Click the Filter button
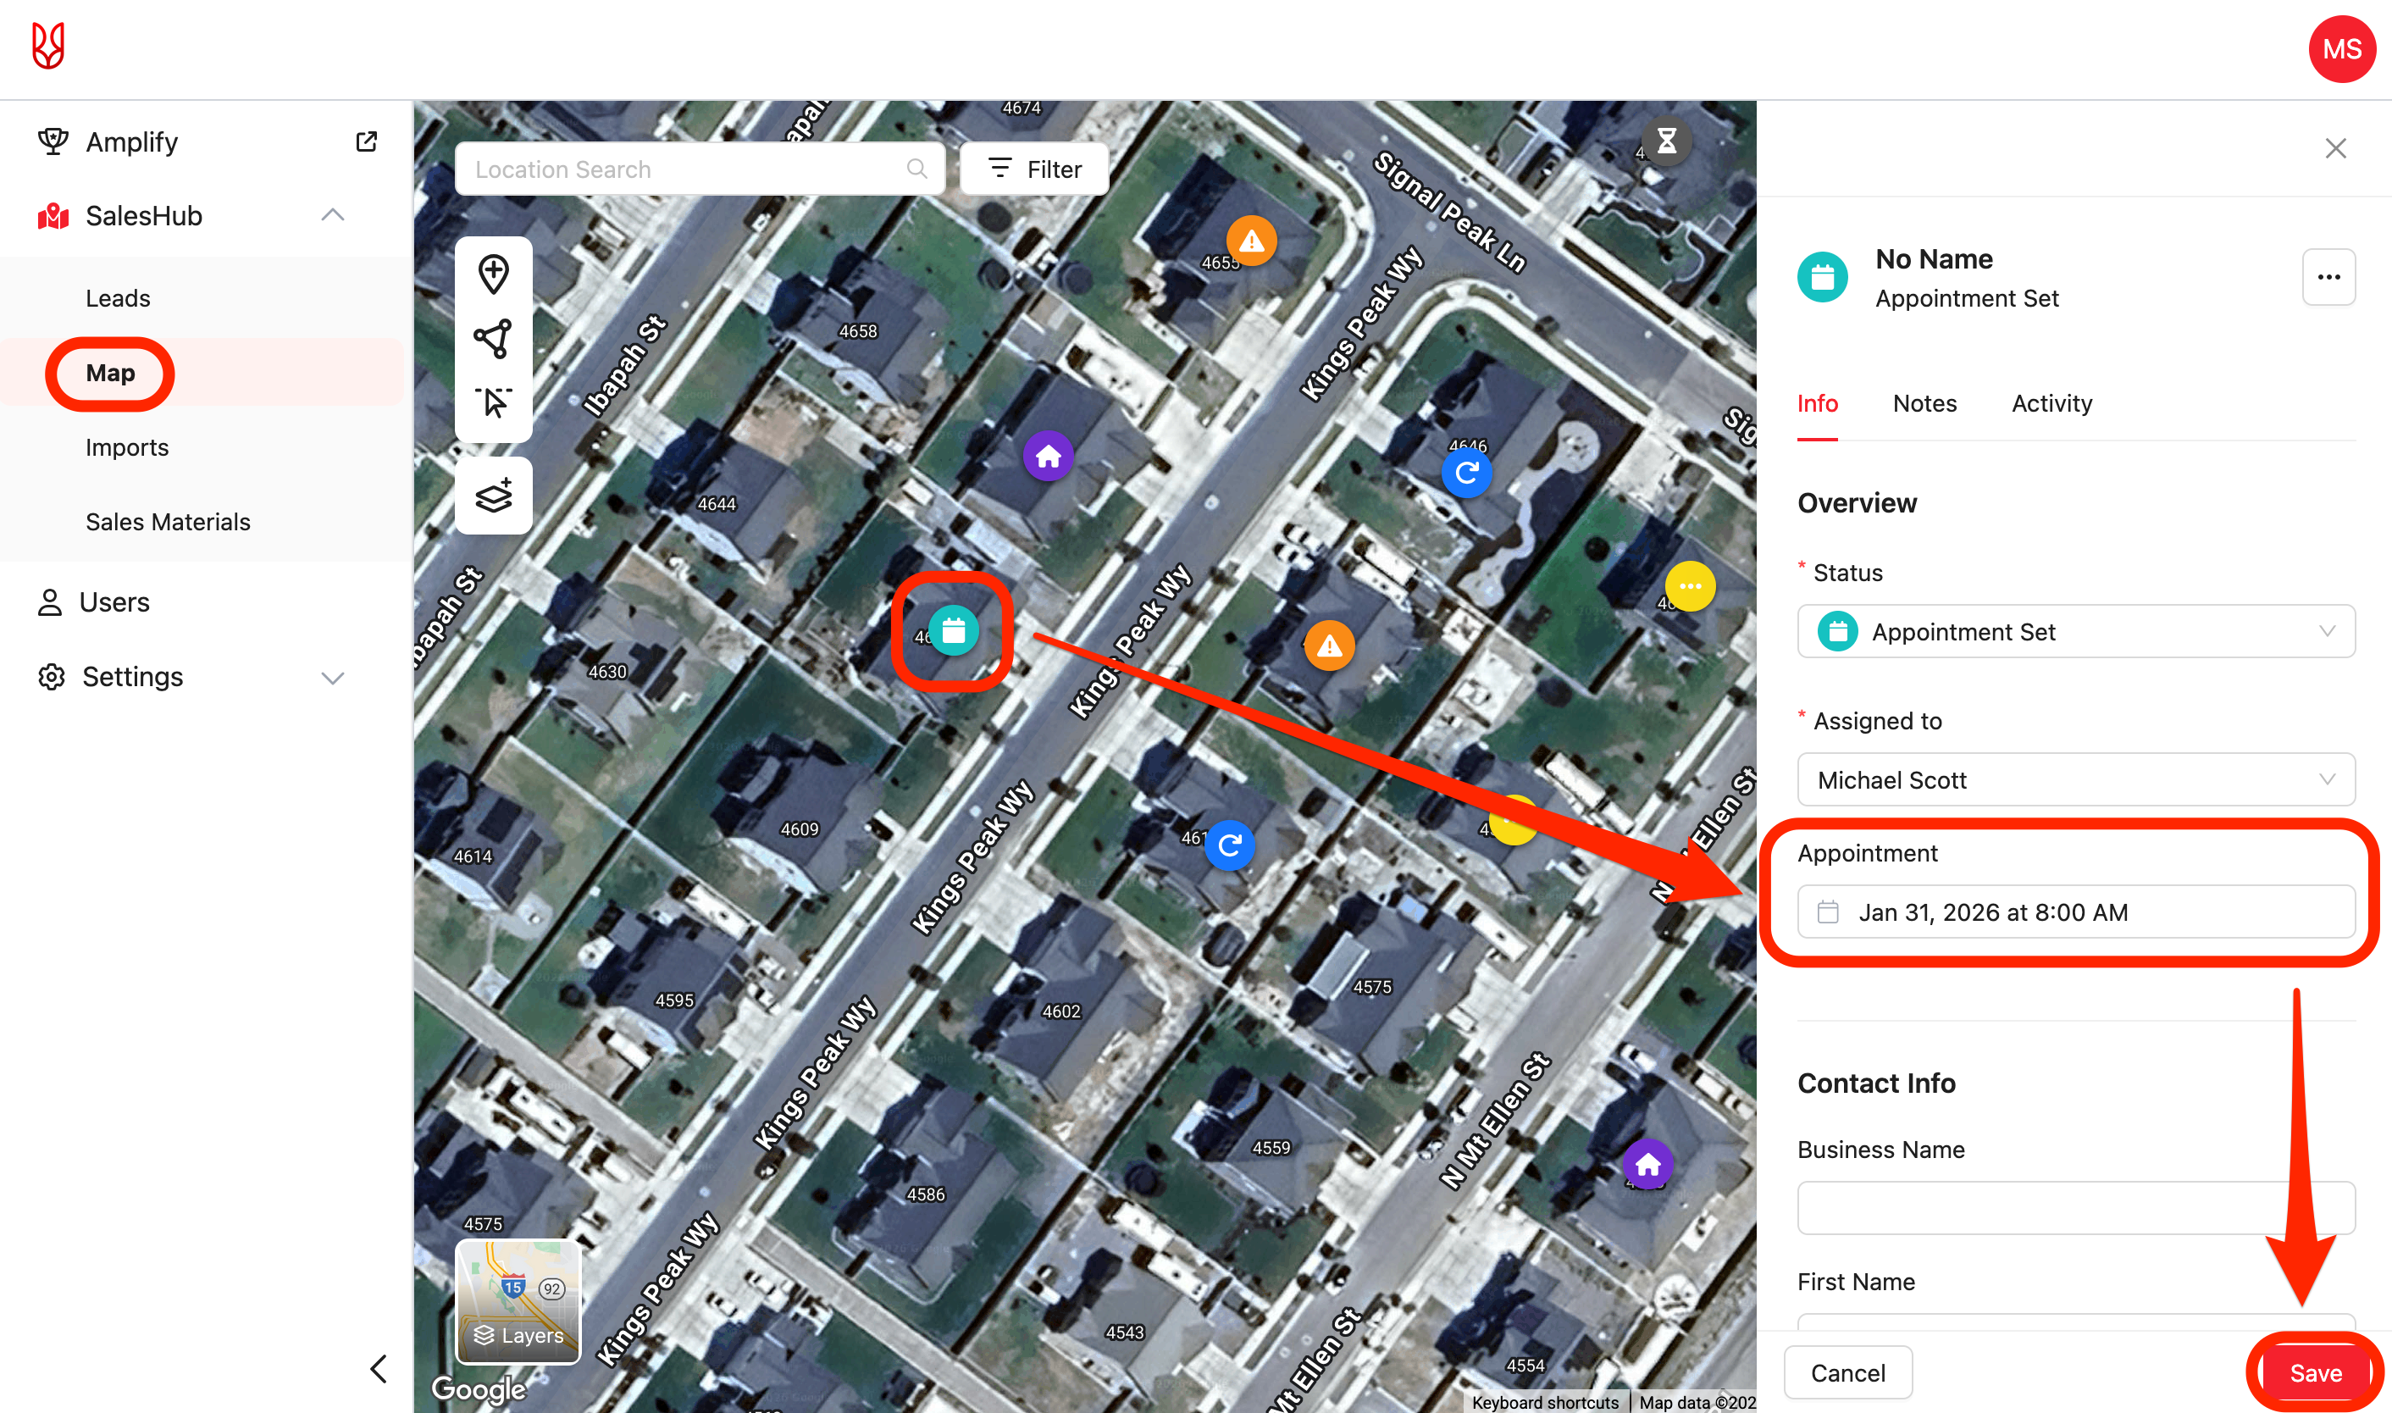This screenshot has height=1413, width=2392. point(1035,169)
